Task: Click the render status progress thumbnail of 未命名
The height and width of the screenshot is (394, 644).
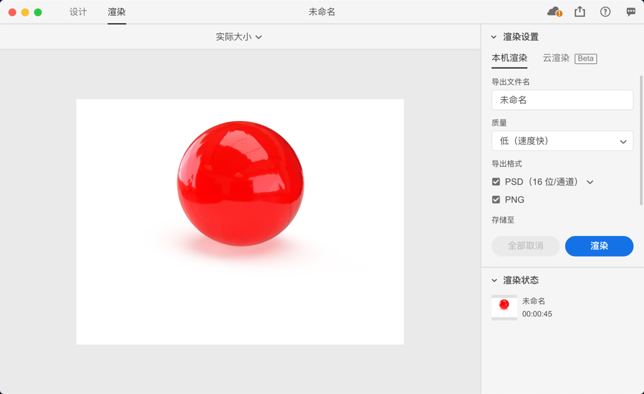Action: tap(504, 307)
